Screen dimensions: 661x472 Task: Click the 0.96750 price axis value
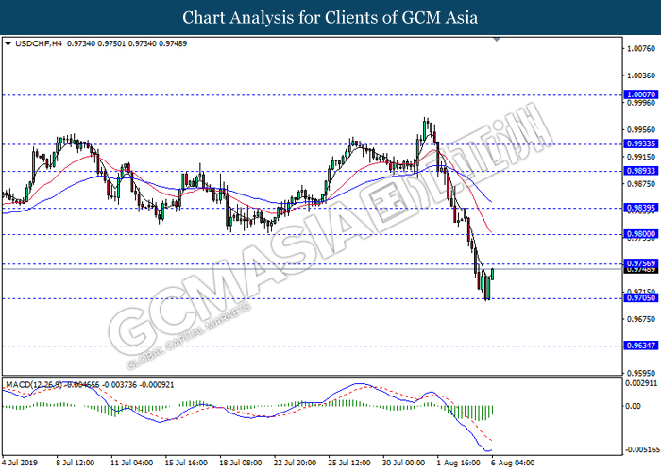[641, 319]
